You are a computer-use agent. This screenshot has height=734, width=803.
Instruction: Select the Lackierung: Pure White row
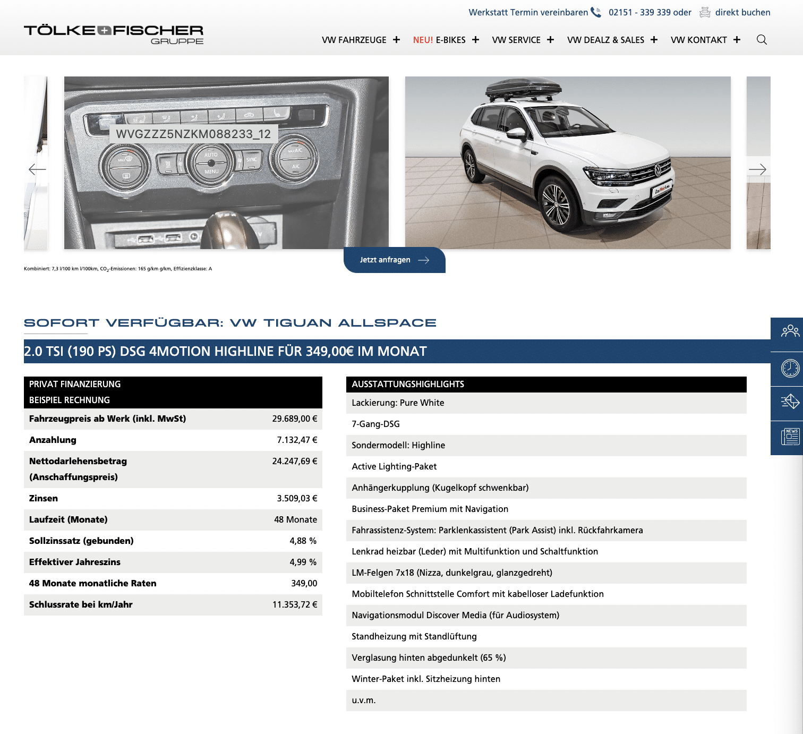pyautogui.click(x=546, y=403)
